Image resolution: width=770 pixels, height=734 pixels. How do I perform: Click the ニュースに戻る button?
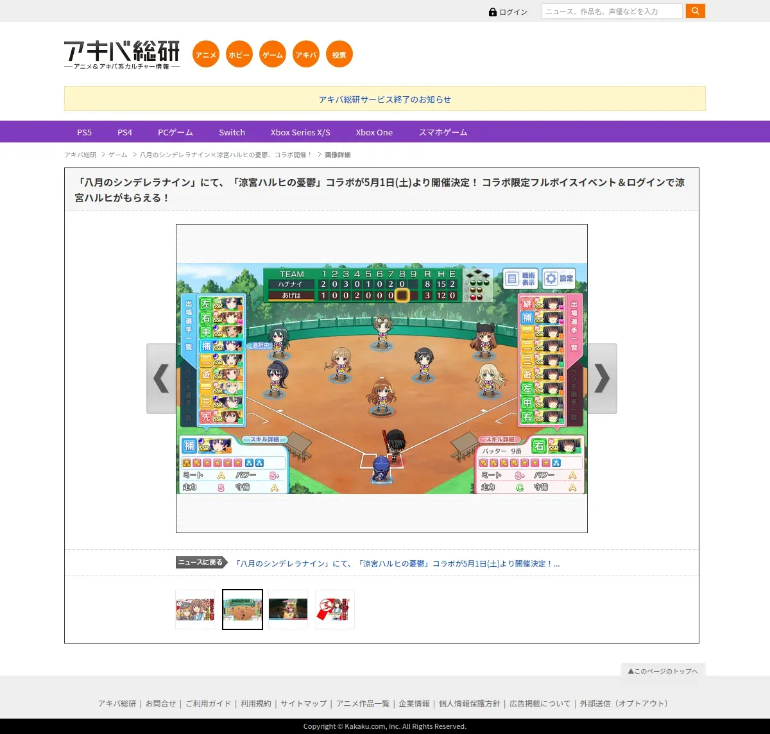[x=201, y=563]
